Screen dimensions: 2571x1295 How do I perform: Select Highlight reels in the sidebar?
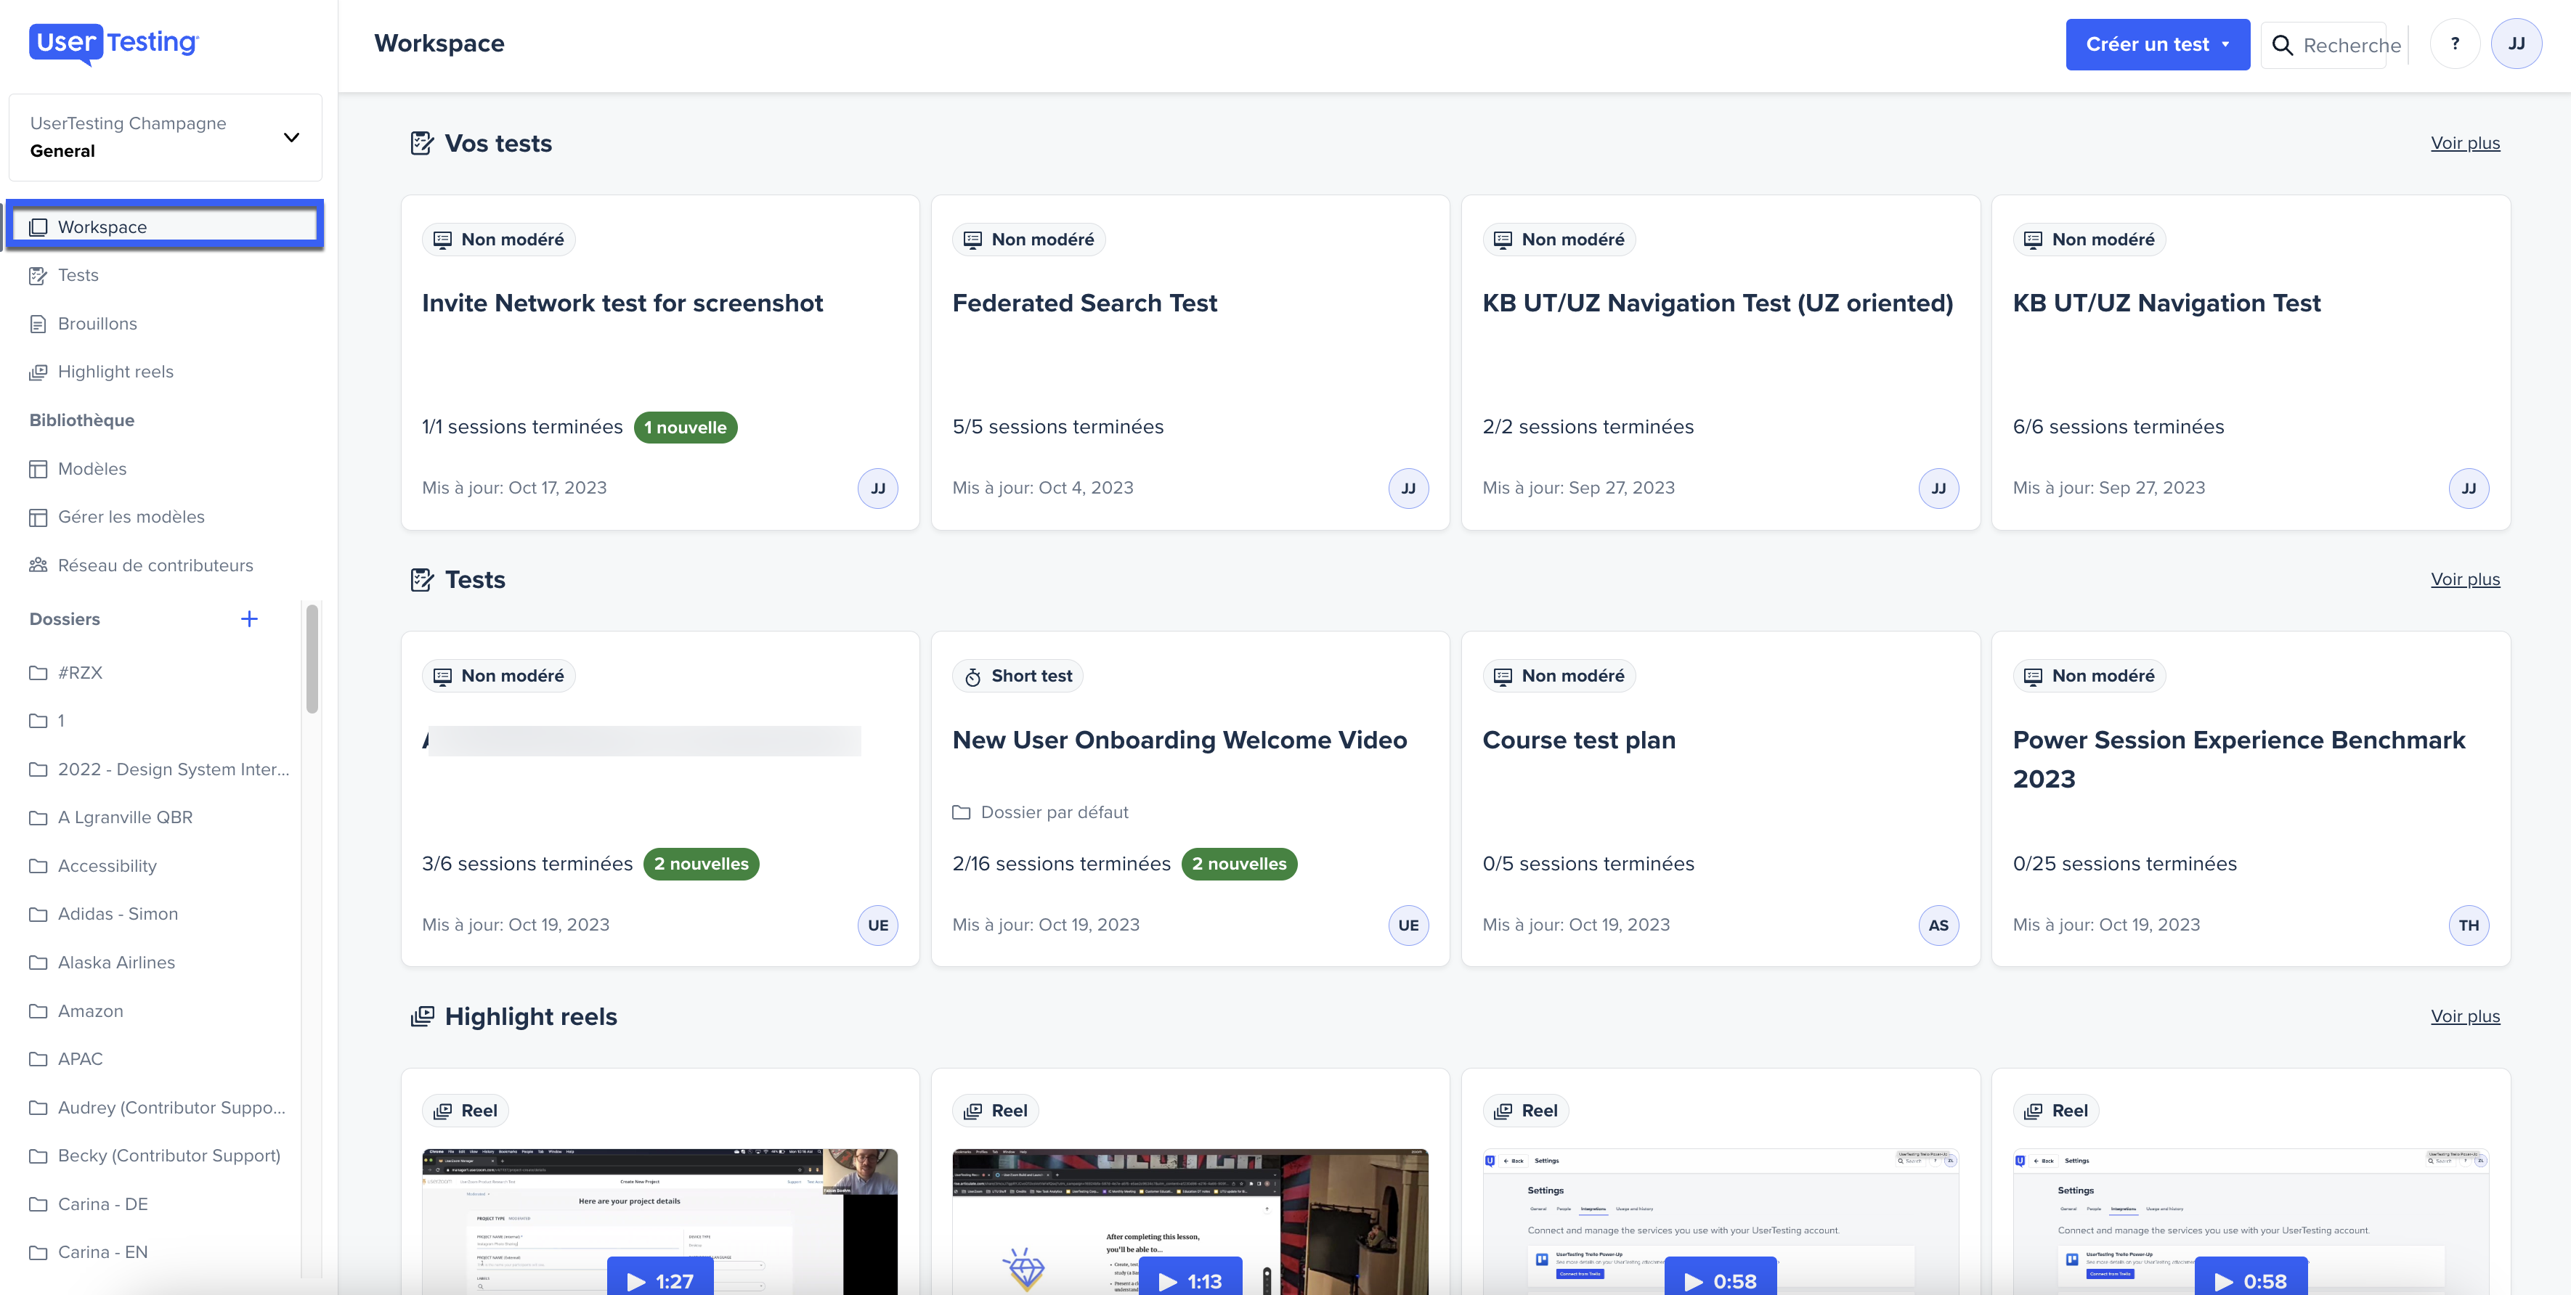pyautogui.click(x=115, y=371)
